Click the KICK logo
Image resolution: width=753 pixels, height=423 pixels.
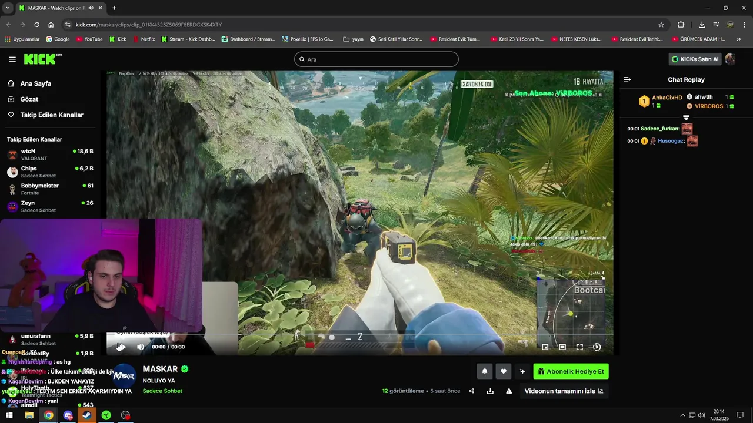tap(42, 59)
